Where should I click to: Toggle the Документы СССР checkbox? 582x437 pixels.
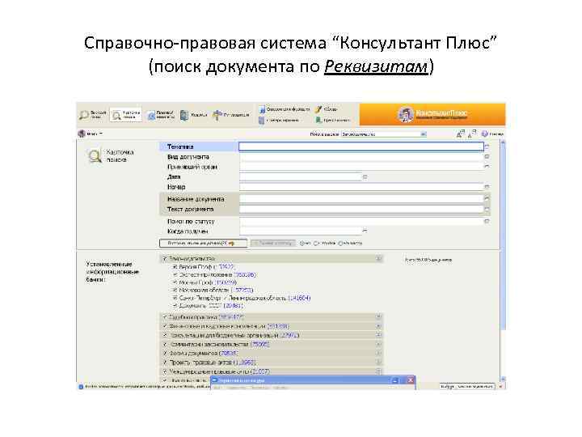click(x=175, y=306)
